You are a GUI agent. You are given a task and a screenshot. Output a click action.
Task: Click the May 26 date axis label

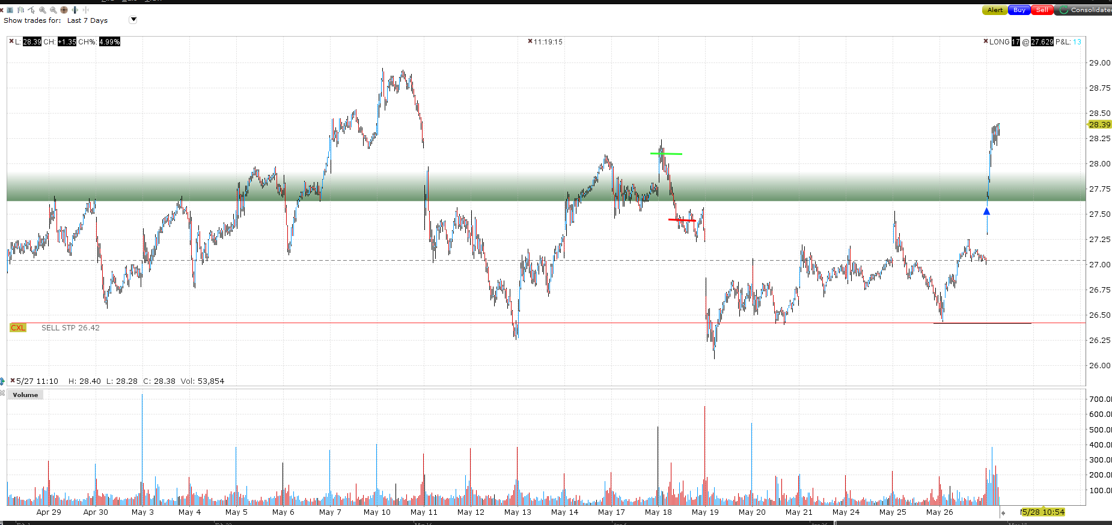coord(939,512)
